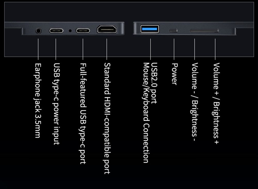Click the "Volume + / Brightness +" label
Image resolution: width=258 pixels, height=189 pixels.
[216, 103]
